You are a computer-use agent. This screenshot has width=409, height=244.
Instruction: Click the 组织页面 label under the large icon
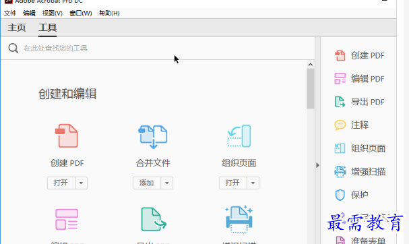click(239, 163)
